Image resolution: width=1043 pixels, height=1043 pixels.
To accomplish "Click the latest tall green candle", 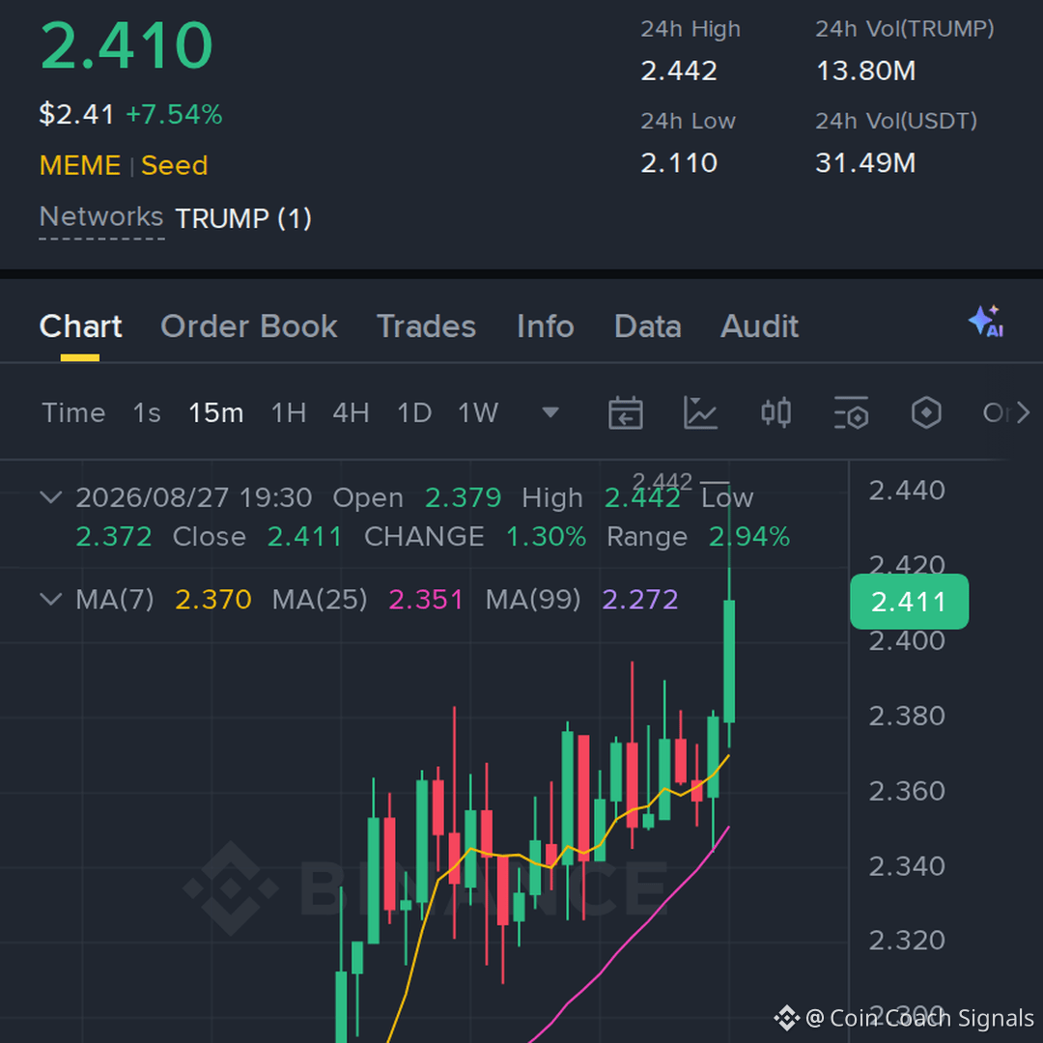I will click(729, 662).
